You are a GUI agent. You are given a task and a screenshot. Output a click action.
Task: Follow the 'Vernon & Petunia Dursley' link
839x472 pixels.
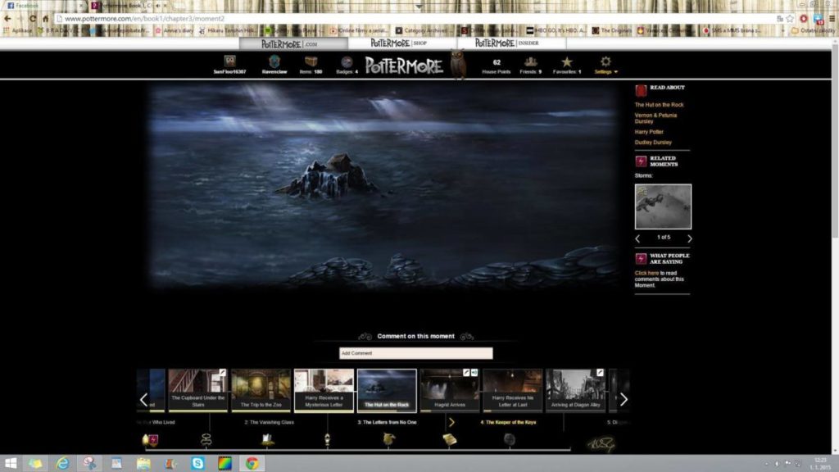[655, 118]
